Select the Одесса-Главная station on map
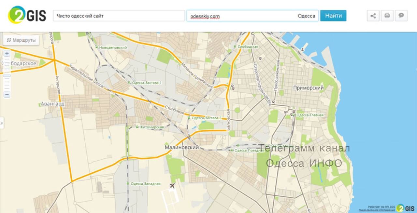 [x=309, y=115]
